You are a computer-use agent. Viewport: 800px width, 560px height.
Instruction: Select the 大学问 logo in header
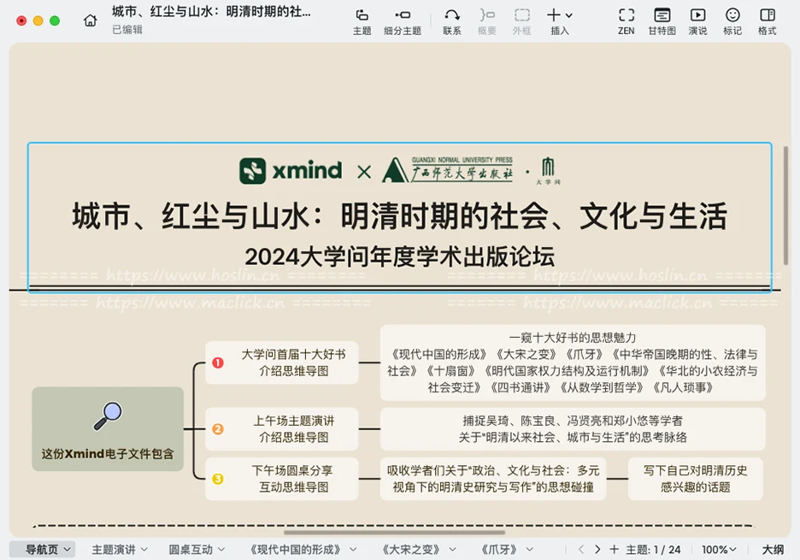pyautogui.click(x=548, y=171)
